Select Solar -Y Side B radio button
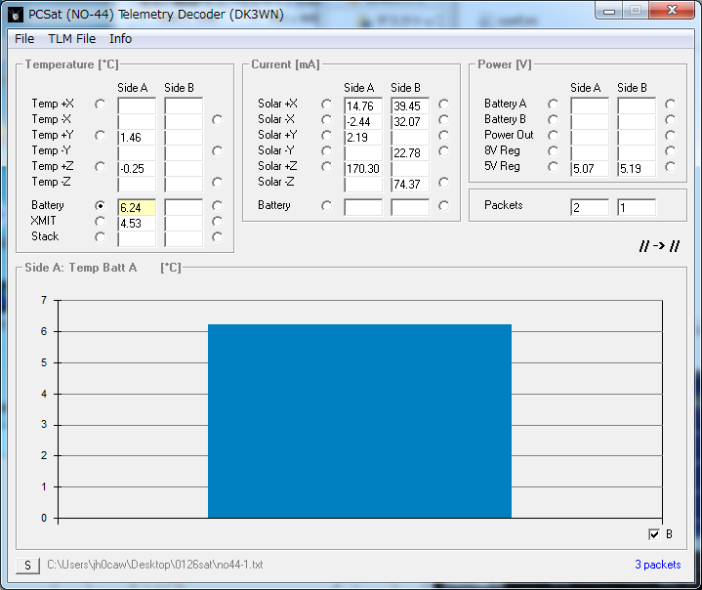This screenshot has height=590, width=702. coord(443,151)
